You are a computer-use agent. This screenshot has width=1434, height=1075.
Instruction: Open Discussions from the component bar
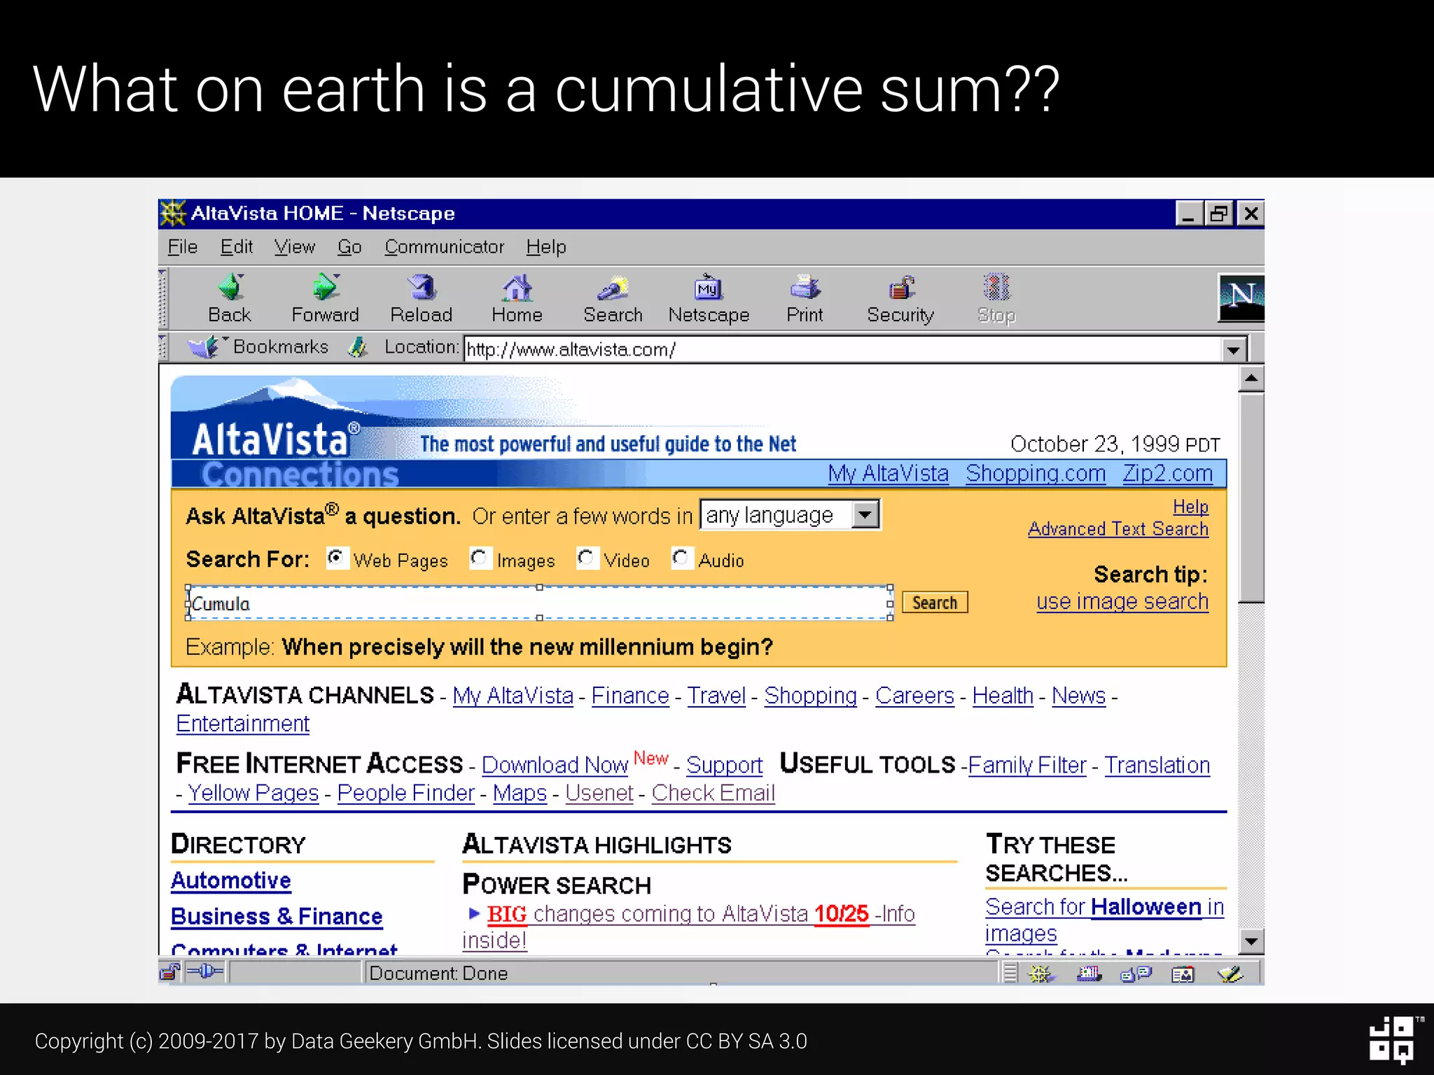[1136, 974]
